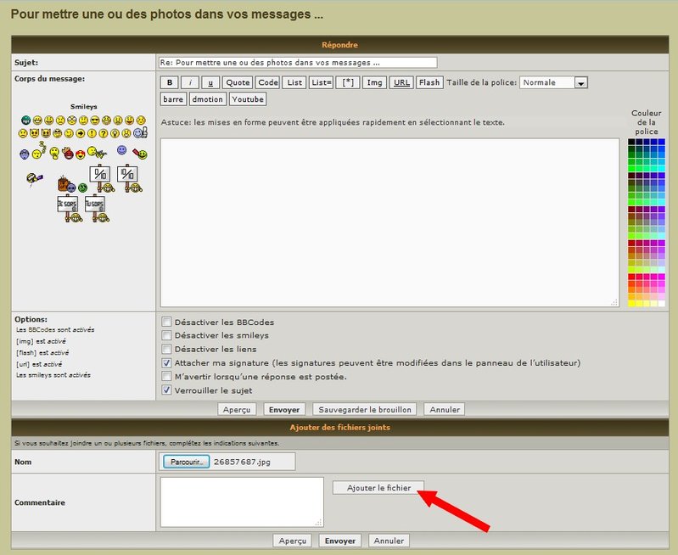Toggle bold formatting with the B button
This screenshot has width=678, height=555.
170,82
